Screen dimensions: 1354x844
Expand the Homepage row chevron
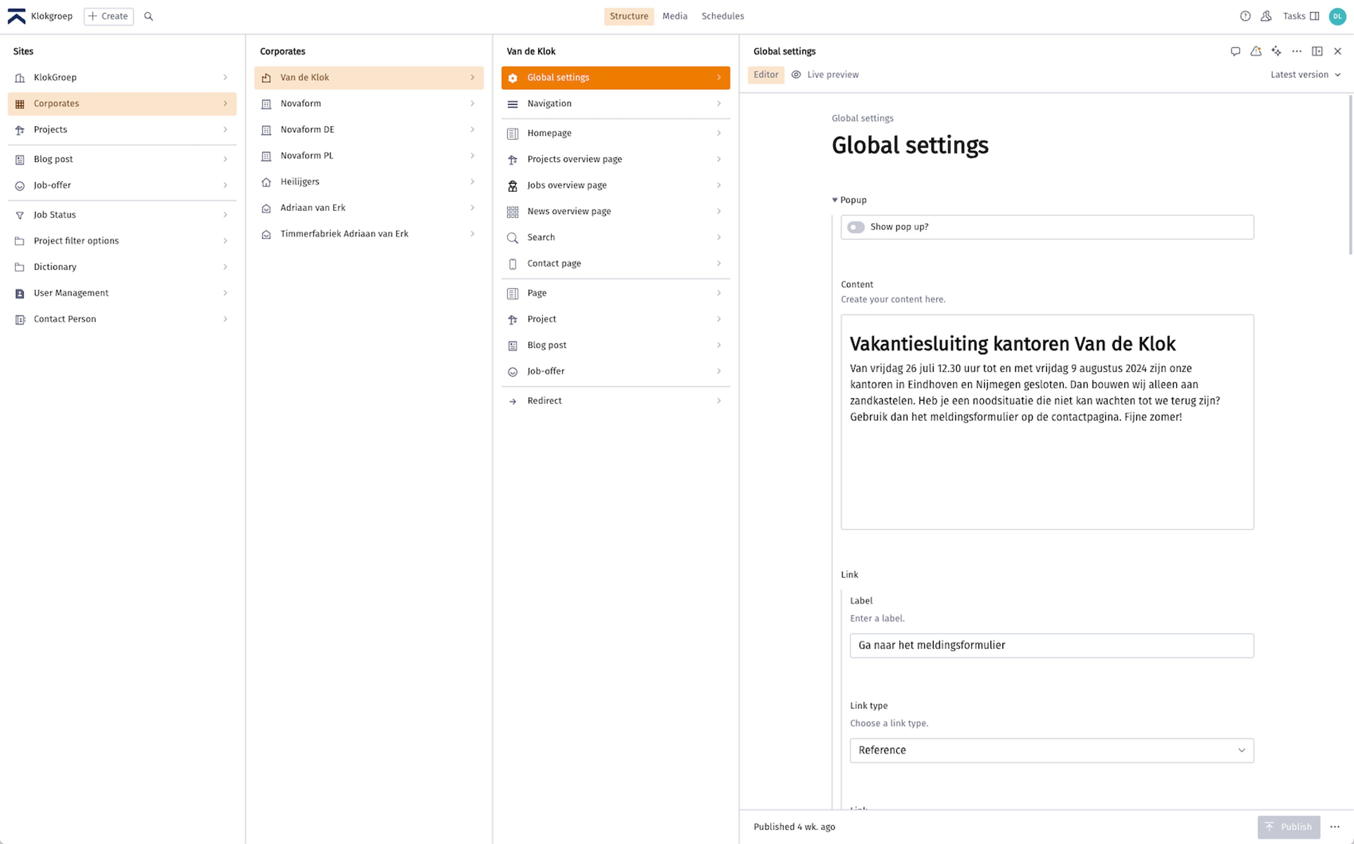(x=719, y=133)
